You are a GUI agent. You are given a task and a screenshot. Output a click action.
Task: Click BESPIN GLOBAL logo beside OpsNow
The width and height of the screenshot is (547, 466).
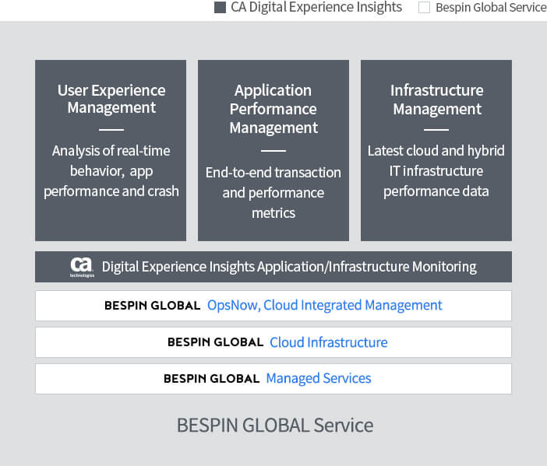152,306
